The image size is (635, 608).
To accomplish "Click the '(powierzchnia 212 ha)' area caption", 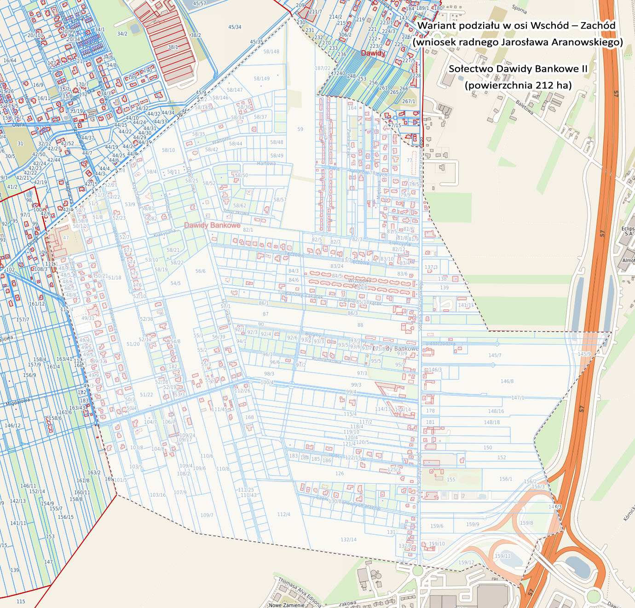I will tap(518, 86).
